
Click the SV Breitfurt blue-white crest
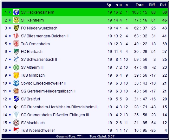[x=16, y=99]
